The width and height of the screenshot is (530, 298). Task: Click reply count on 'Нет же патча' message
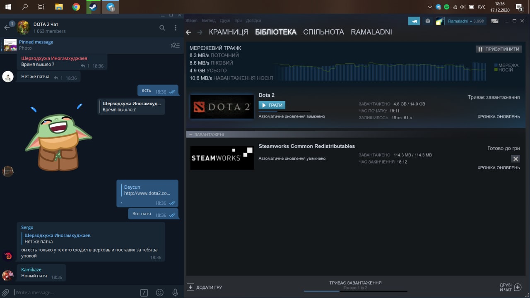[58, 77]
